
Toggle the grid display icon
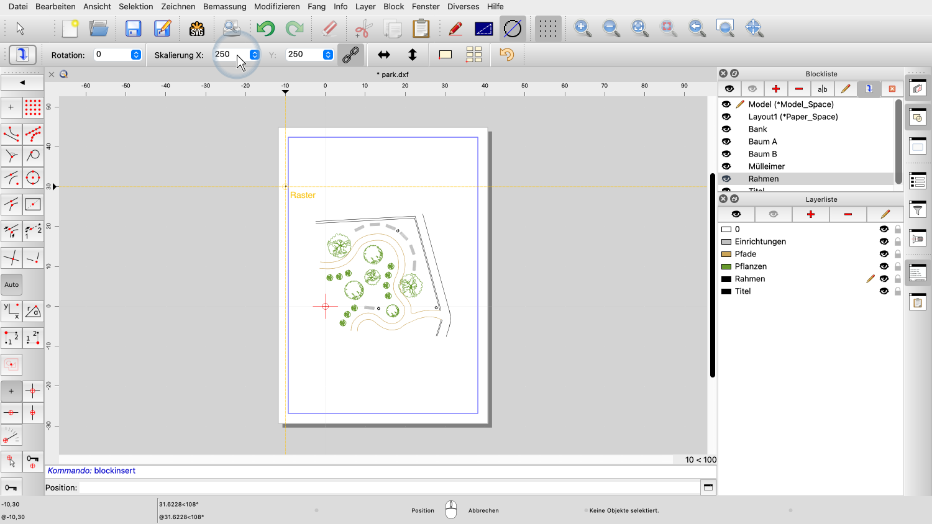[x=547, y=29]
